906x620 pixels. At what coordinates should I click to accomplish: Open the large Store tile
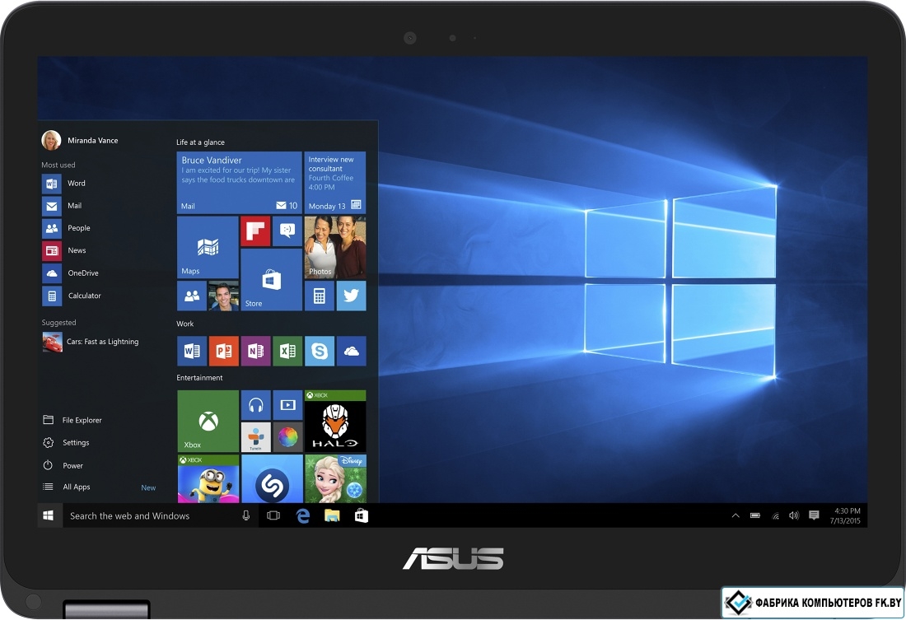(x=271, y=280)
